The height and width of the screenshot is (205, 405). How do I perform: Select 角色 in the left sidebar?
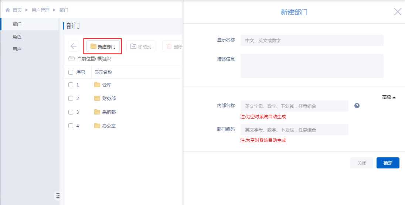[x=17, y=37]
